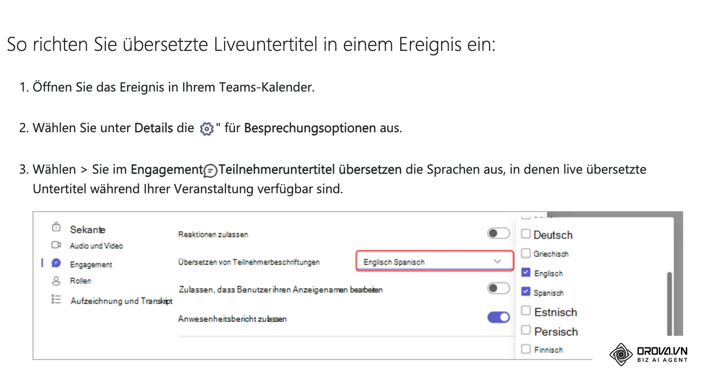Click Zulassen, dass Benutzer ihren Anzeigenamen bearbeiten text
715x384 pixels.
click(281, 290)
